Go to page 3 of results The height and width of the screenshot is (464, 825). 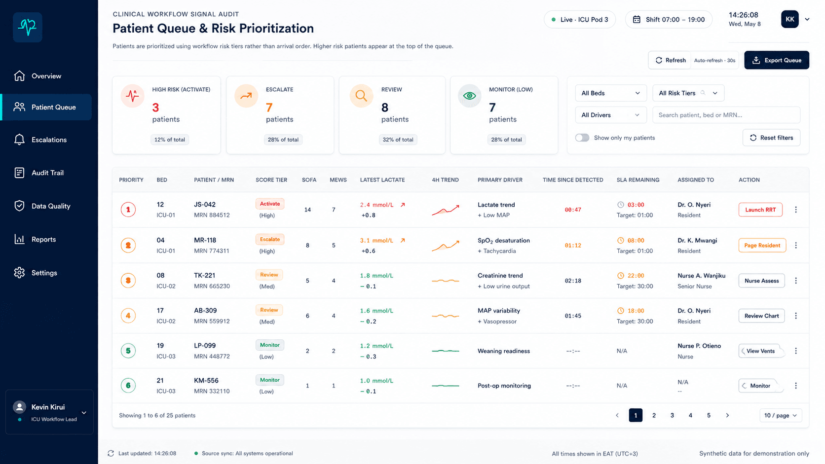point(672,415)
